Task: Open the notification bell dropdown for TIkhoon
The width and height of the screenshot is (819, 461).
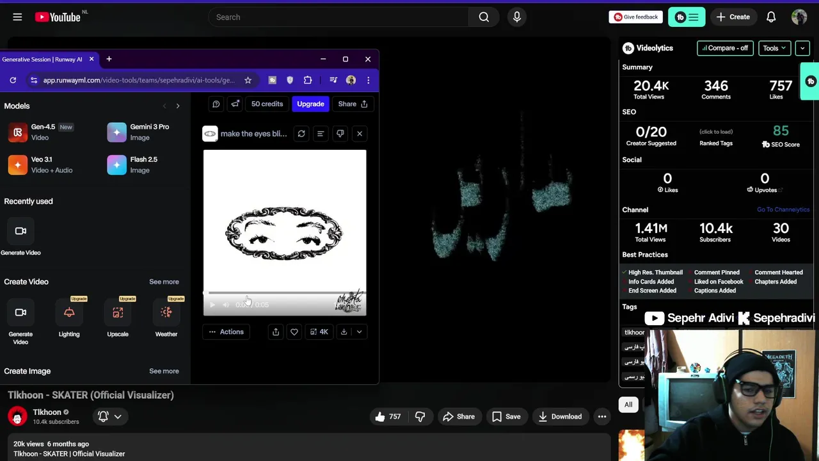Action: 109,416
